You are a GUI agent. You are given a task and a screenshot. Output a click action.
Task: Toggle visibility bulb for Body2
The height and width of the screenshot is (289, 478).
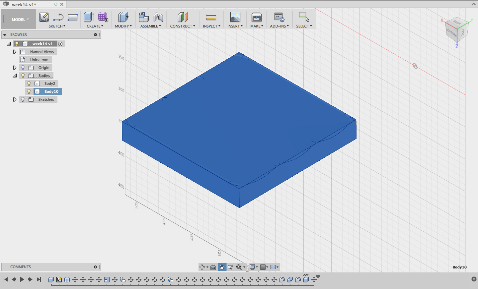click(x=29, y=84)
